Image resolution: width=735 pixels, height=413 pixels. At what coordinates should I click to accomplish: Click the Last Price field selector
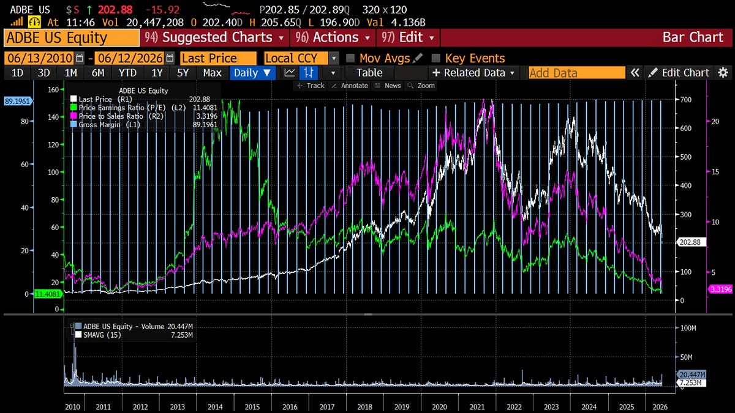pyautogui.click(x=219, y=59)
